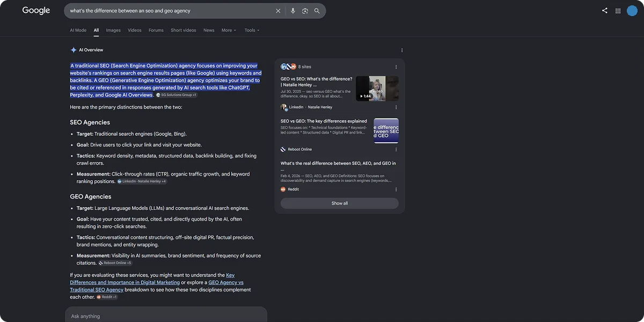Switch to the News tab
This screenshot has height=322, width=644.
tap(209, 30)
